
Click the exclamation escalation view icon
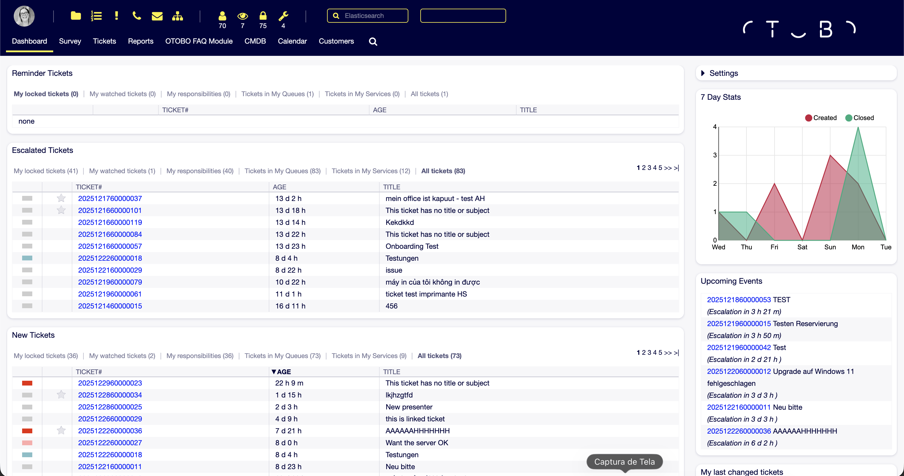pyautogui.click(x=117, y=16)
